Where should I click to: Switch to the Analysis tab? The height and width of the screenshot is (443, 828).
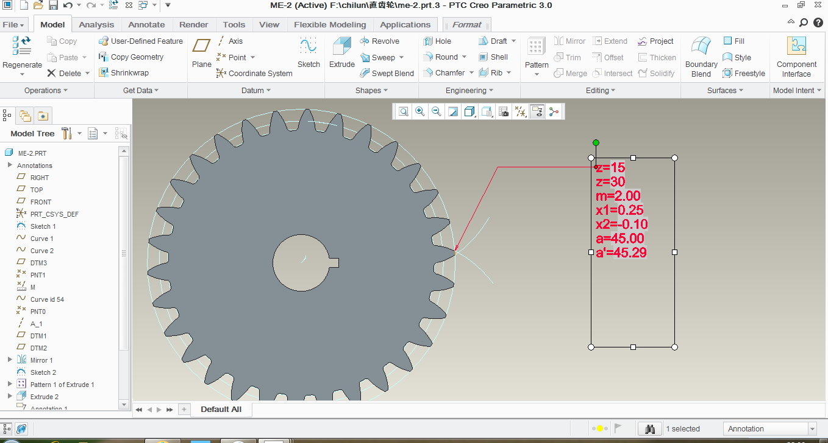pyautogui.click(x=96, y=25)
